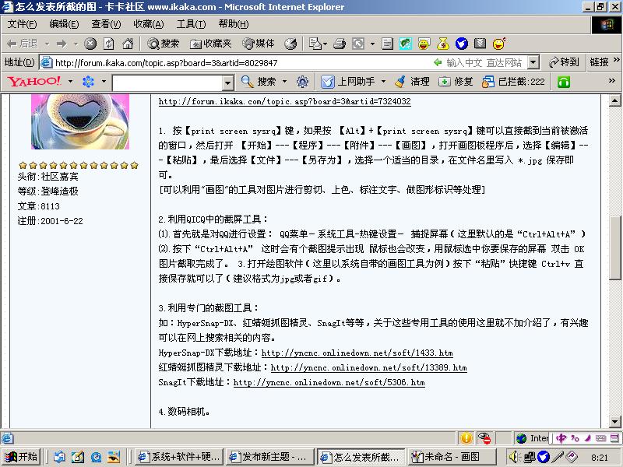Open the Media (媒体) toolbar button
This screenshot has width=623, height=467.
click(x=259, y=44)
